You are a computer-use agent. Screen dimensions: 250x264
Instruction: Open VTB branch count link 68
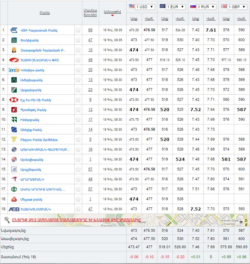point(90,30)
